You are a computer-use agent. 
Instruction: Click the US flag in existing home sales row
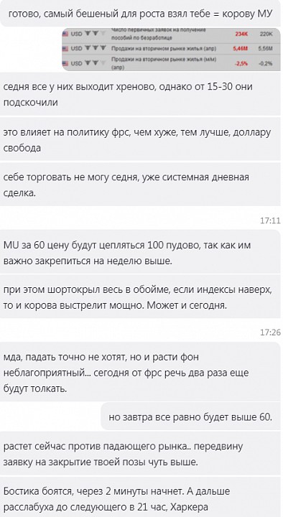65,49
